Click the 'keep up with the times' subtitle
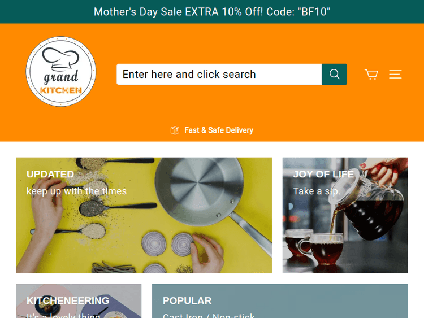The width and height of the screenshot is (424, 318). (76, 191)
